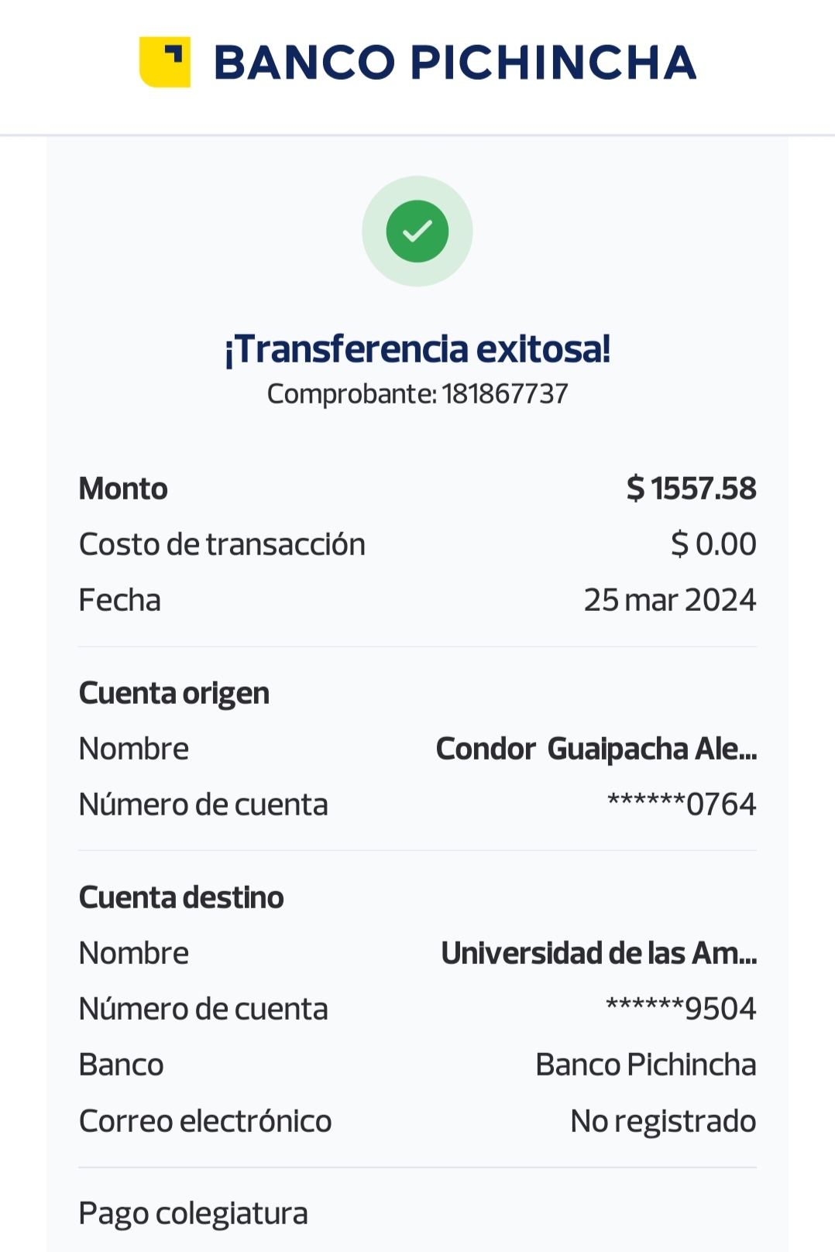Tap origin account number ending 0764
The width and height of the screenshot is (835, 1252).
pos(682,804)
